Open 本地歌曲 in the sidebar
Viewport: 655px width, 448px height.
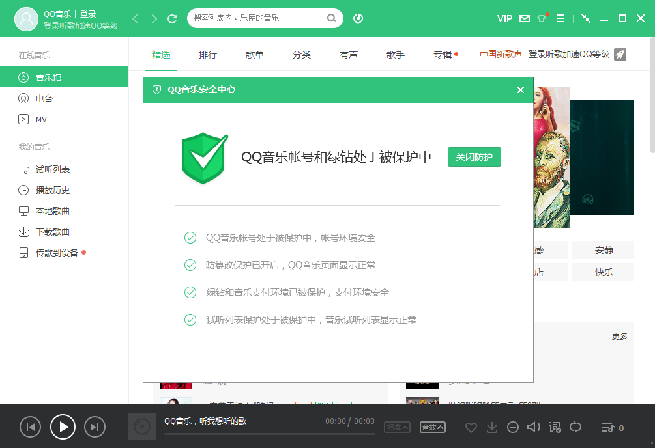click(65, 211)
